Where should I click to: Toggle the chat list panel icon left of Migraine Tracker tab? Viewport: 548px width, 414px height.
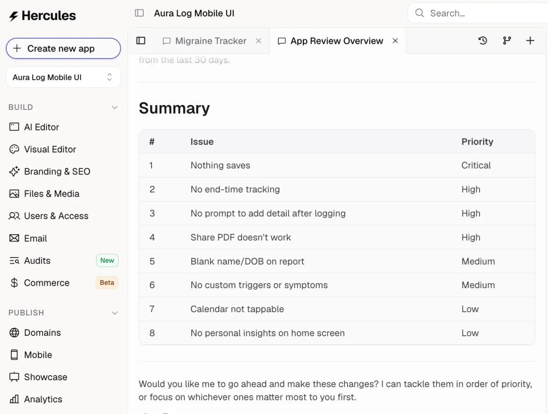pos(141,41)
